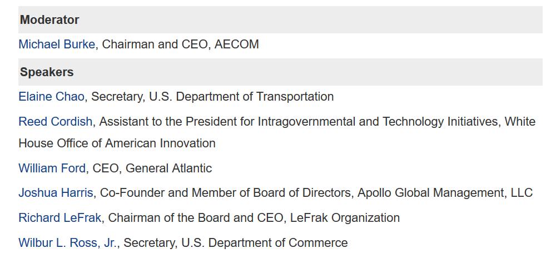The height and width of the screenshot is (253, 546).
Task: Click the Speakers section heading
Action: 47,72
